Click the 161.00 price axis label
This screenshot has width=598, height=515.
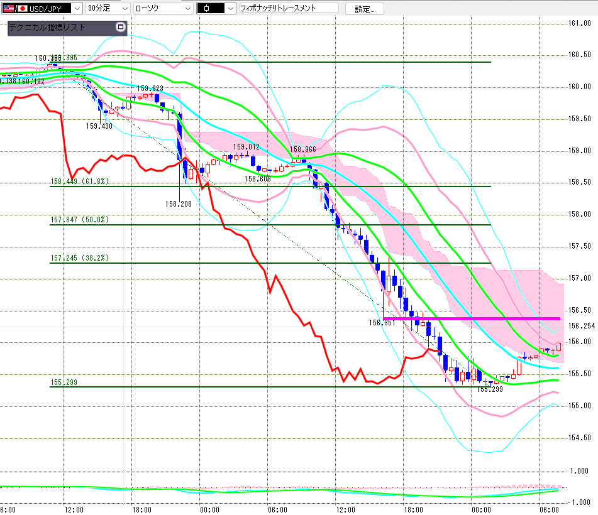coord(579,23)
